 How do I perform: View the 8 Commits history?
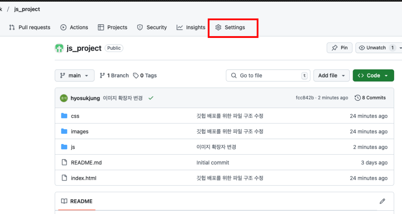click(370, 98)
